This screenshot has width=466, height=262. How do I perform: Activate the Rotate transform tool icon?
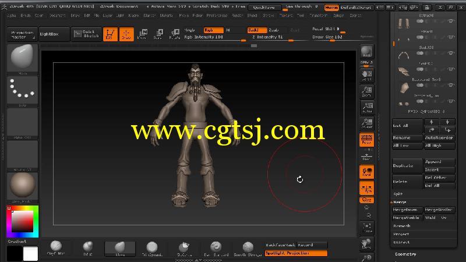point(174,34)
